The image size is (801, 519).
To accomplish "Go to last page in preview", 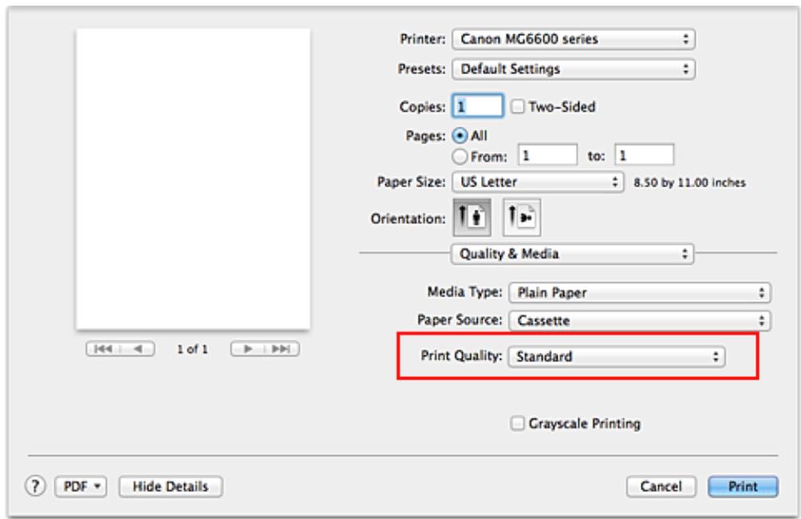I will click(282, 349).
